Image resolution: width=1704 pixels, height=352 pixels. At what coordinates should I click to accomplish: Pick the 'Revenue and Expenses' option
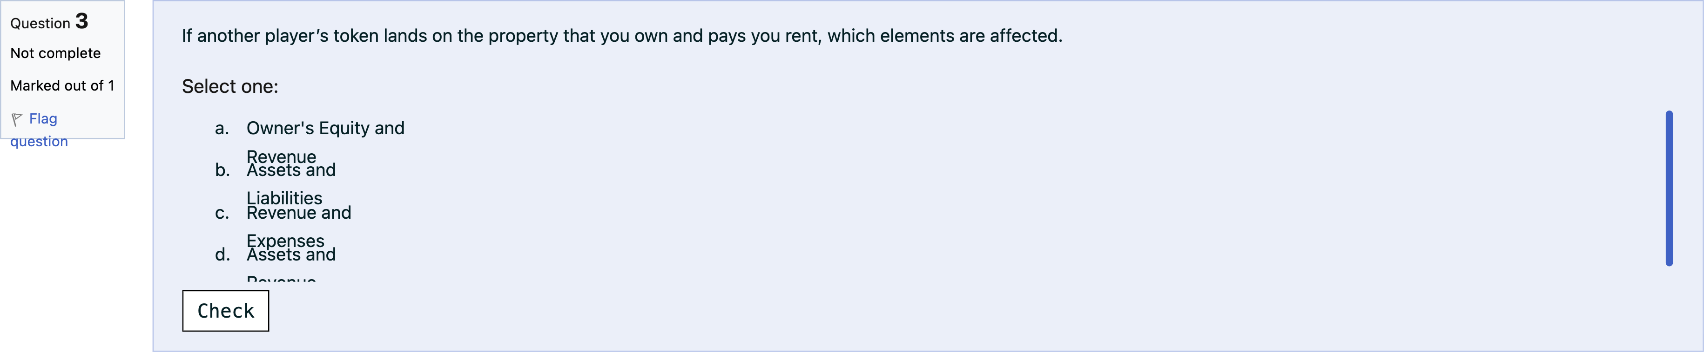click(298, 213)
